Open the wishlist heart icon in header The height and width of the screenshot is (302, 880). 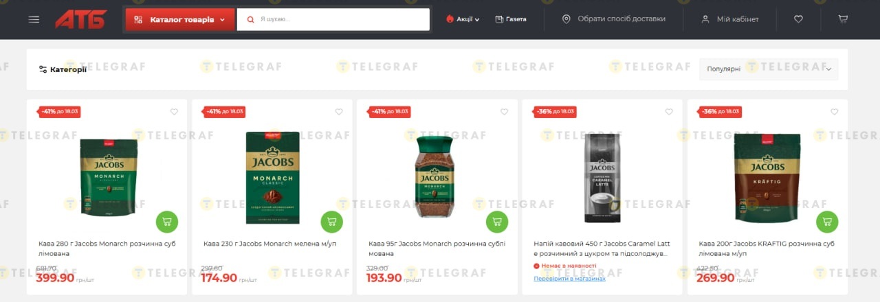[798, 19]
